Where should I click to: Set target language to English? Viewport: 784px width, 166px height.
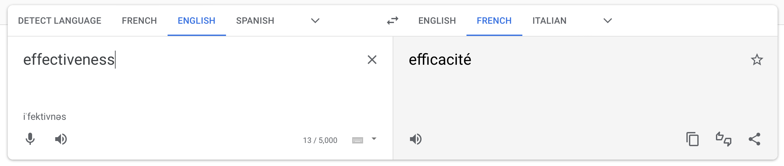click(x=437, y=21)
